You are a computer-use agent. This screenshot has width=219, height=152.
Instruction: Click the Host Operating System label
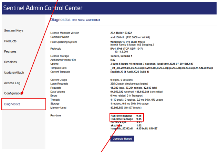coord(64,42)
